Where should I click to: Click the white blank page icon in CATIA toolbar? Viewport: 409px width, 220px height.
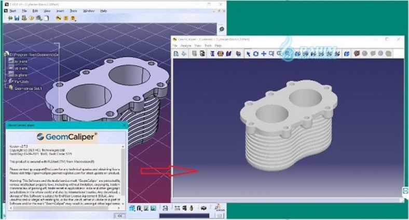[x=46, y=18]
